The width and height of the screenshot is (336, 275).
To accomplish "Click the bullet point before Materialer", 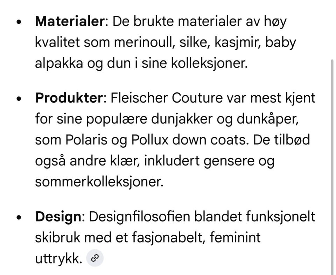I will coord(19,22).
